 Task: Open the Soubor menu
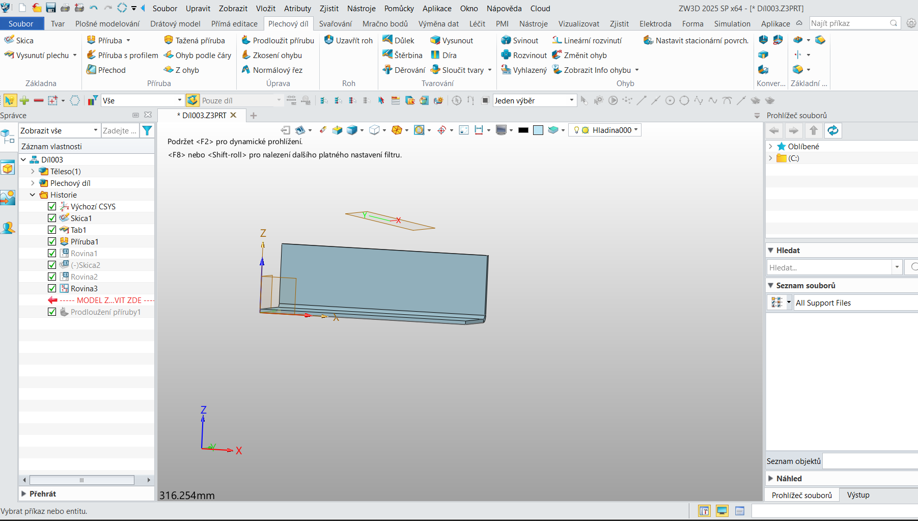click(165, 8)
